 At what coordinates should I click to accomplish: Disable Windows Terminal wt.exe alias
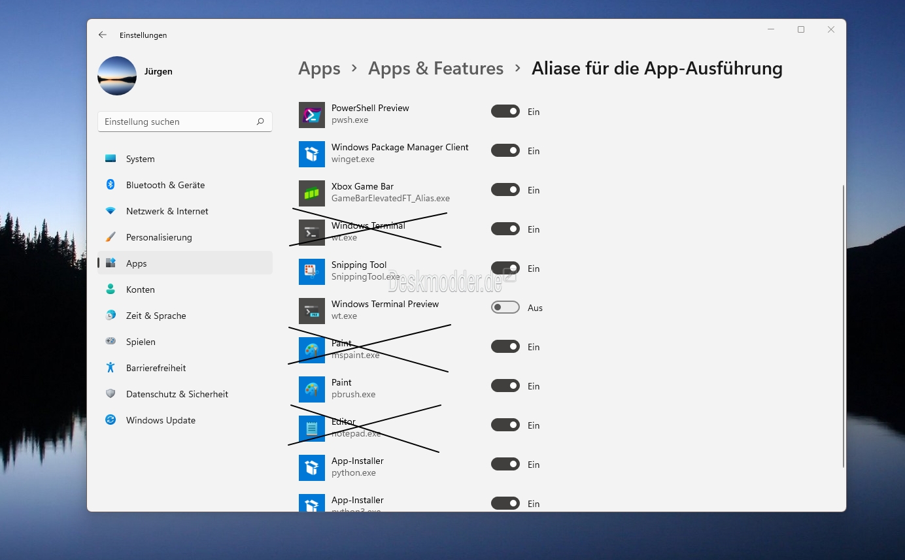click(x=505, y=229)
